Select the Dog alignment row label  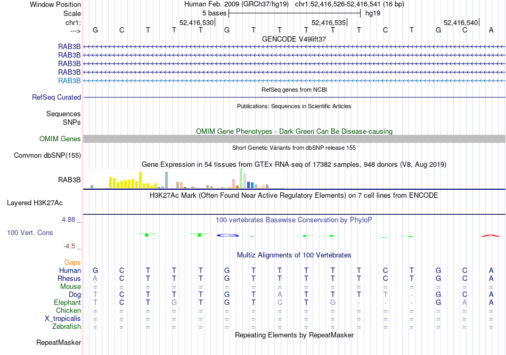(75, 295)
